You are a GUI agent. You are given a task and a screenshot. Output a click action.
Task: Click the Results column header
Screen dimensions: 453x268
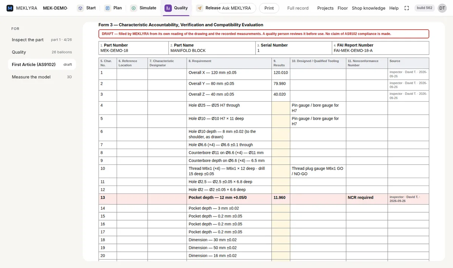(x=281, y=63)
